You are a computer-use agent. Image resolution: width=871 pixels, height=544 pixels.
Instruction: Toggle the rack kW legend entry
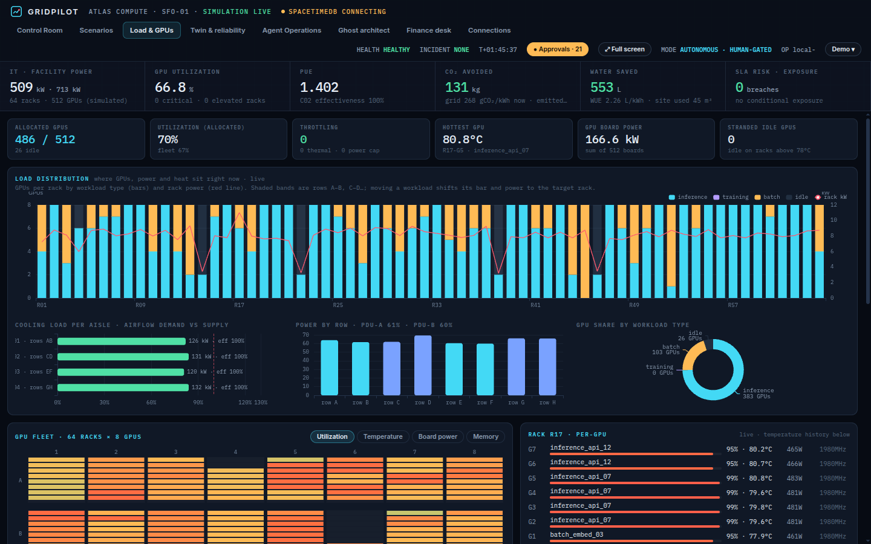pyautogui.click(x=830, y=197)
